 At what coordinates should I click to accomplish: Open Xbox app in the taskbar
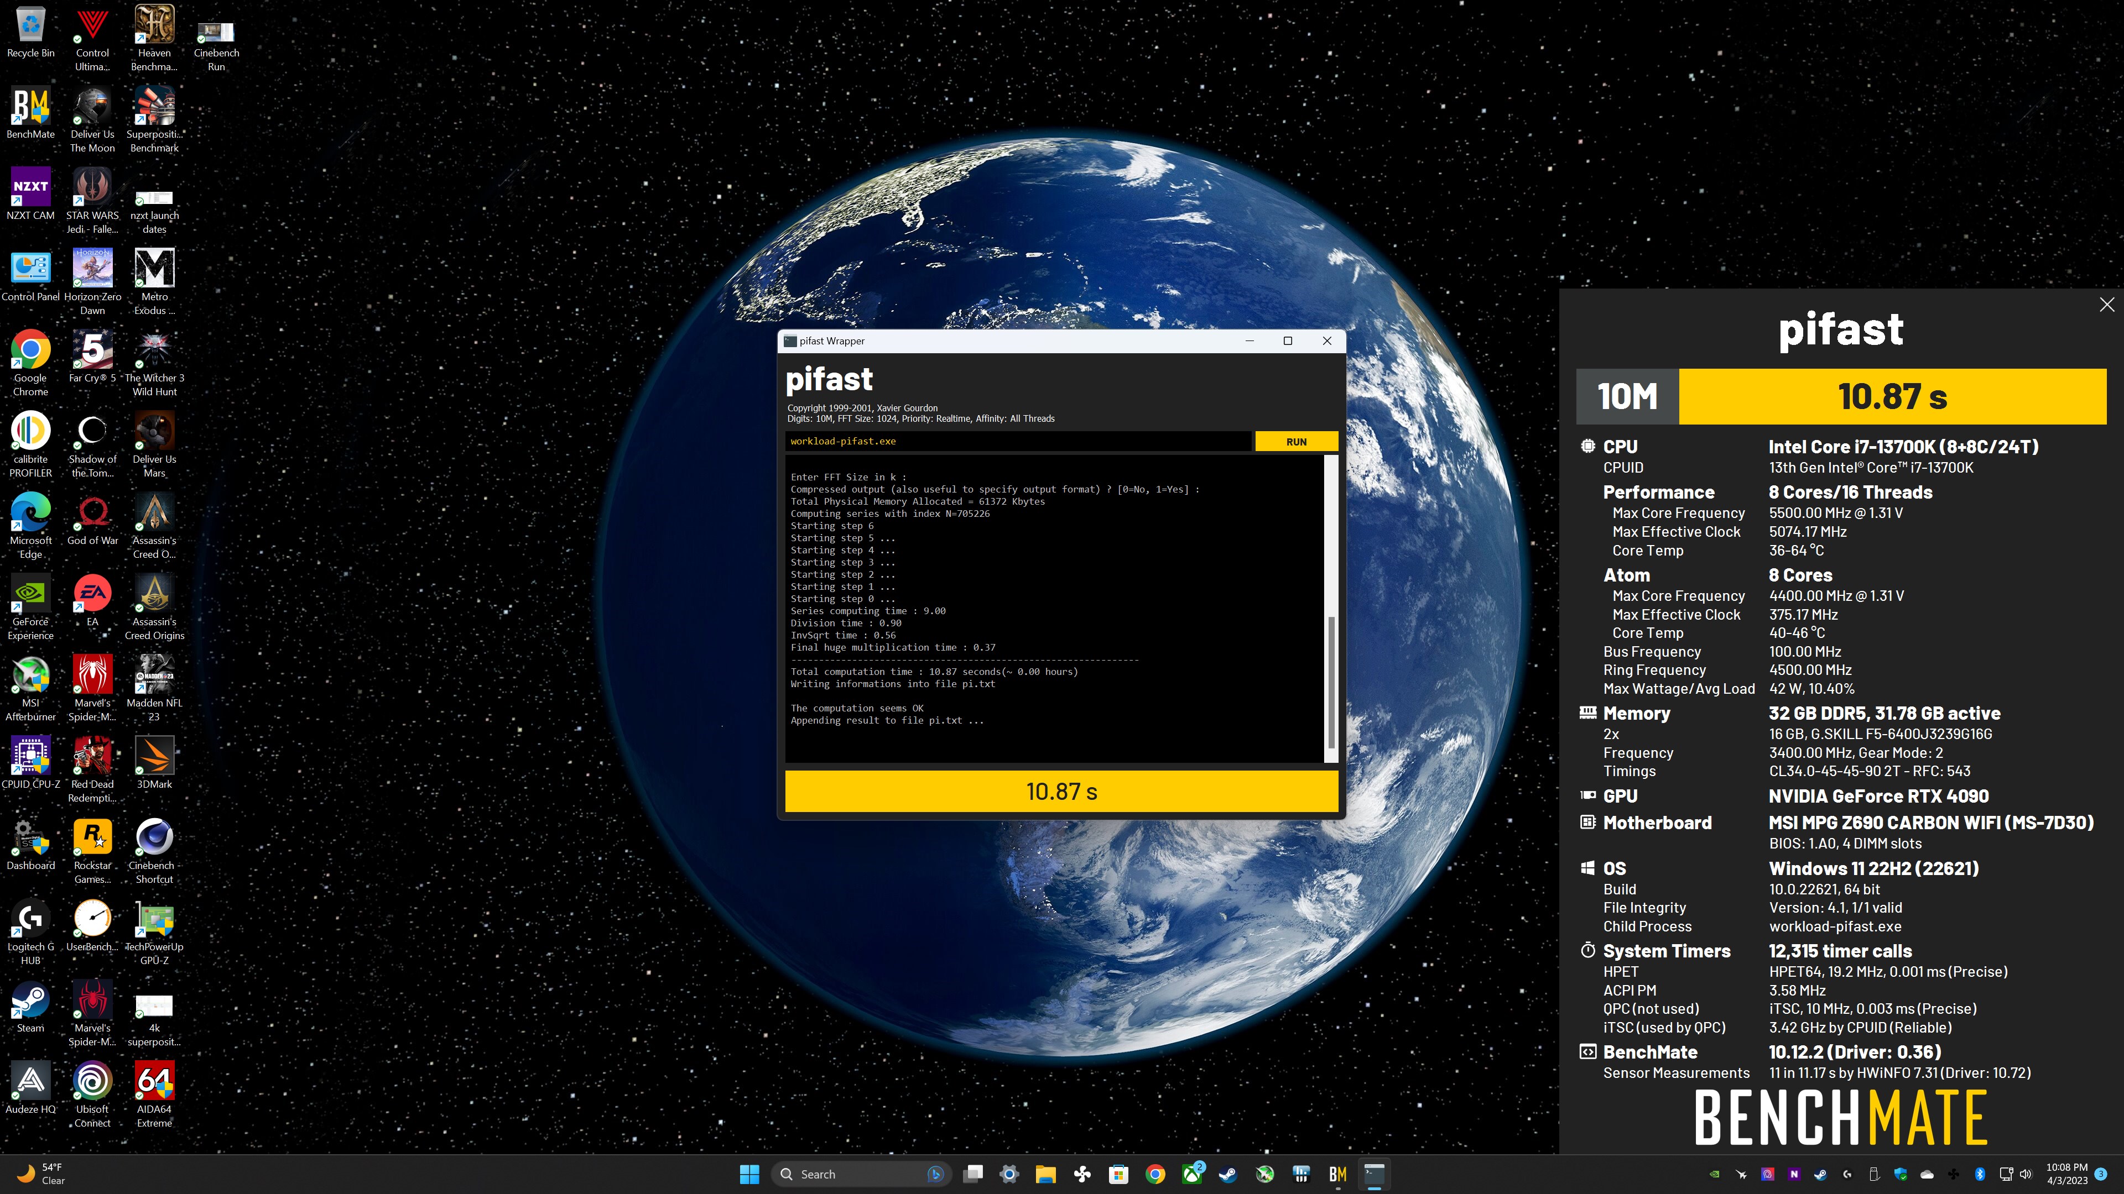(x=1193, y=1174)
